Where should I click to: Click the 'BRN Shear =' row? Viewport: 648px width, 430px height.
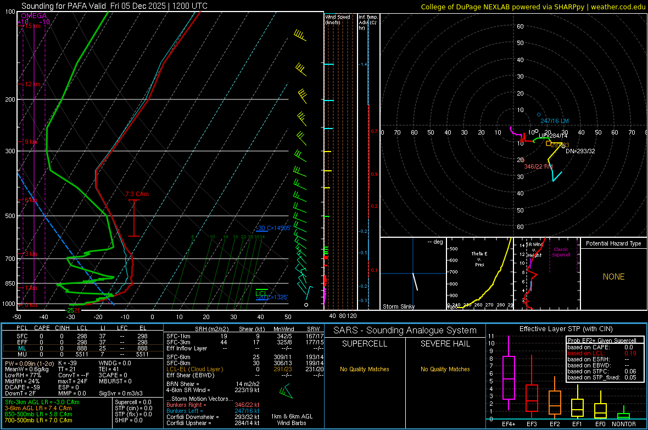pos(213,384)
